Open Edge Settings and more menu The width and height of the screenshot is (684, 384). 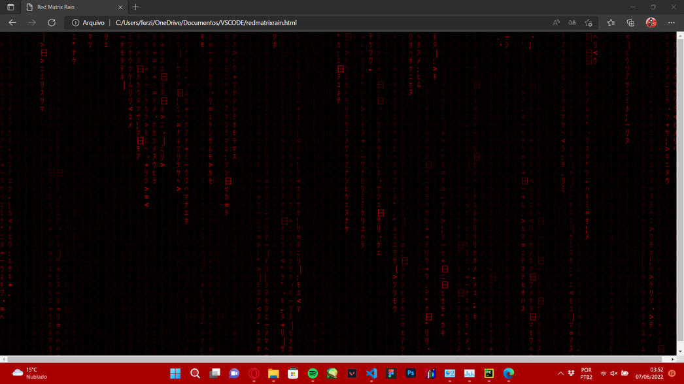point(672,23)
